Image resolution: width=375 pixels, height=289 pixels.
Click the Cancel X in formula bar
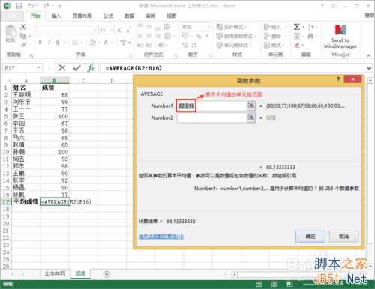click(62, 68)
